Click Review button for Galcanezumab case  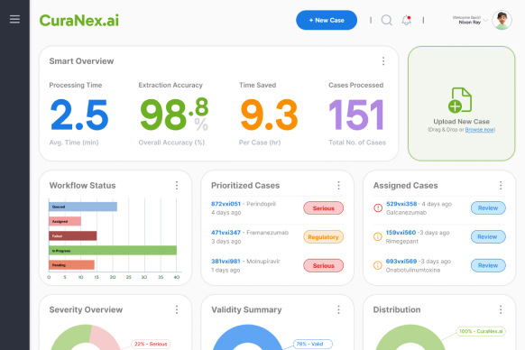coord(488,208)
